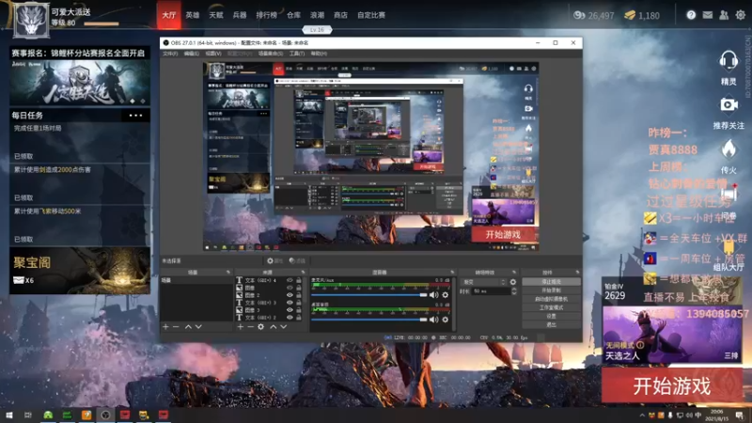This screenshot has width=752, height=423.
Task: Toggle visibility eye of 文本 (GDI+) 3 source
Action: click(x=290, y=303)
